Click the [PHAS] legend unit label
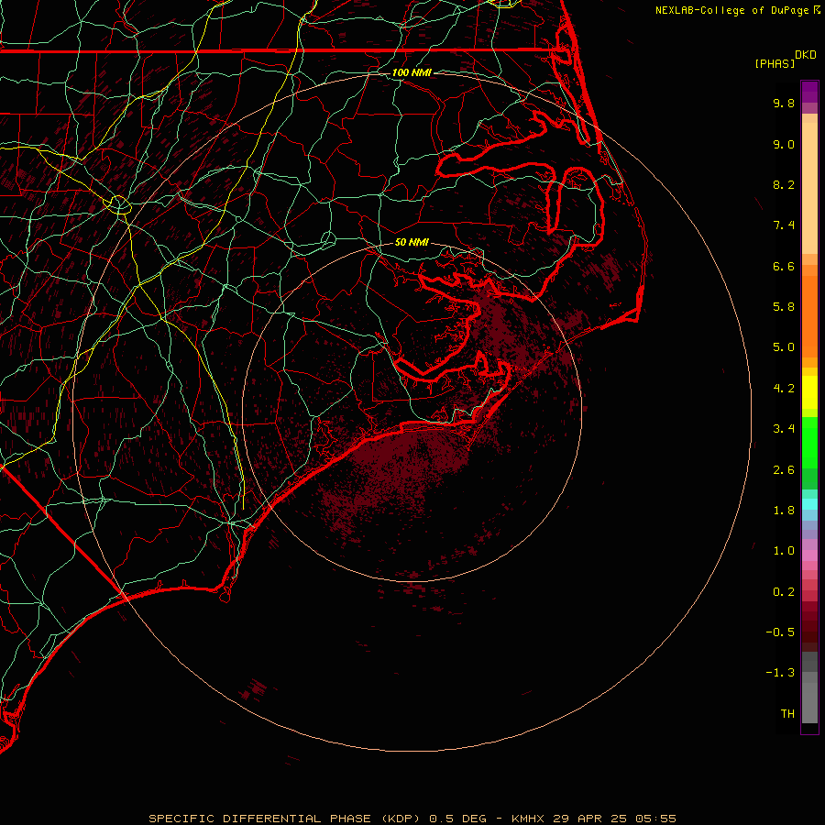 (775, 63)
